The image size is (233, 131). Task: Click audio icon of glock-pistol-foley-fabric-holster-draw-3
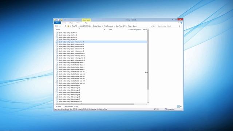(x=57, y=47)
